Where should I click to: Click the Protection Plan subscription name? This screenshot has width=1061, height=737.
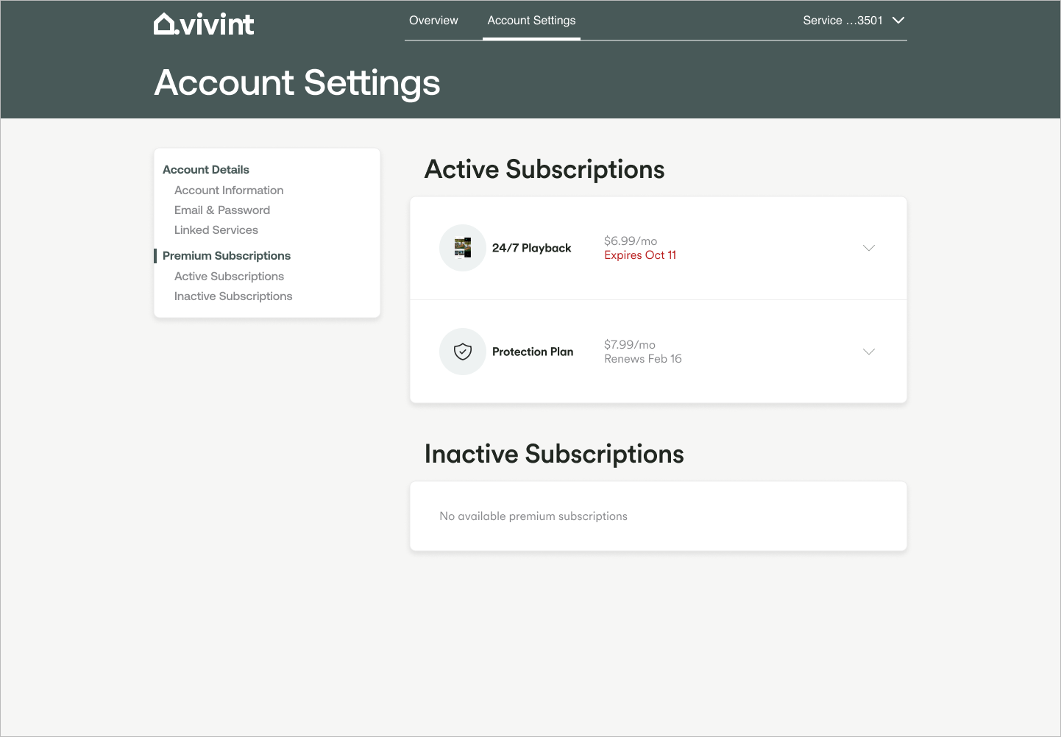coord(533,352)
